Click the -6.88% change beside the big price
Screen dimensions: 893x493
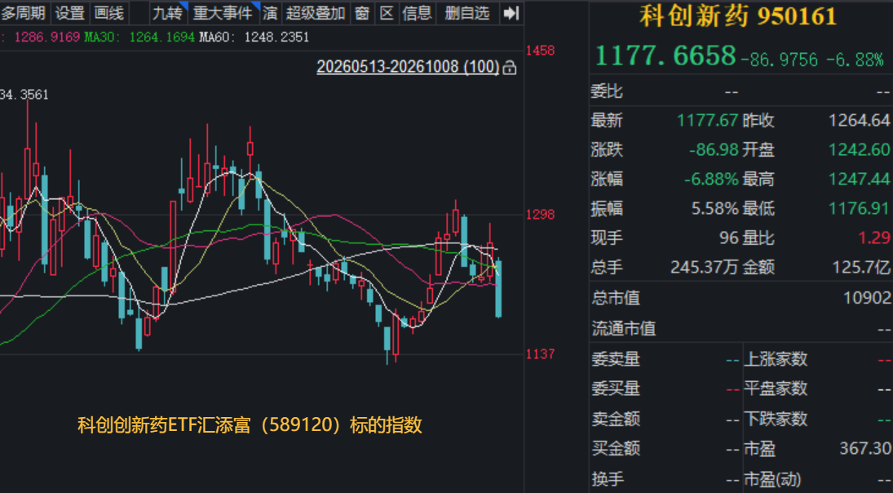855,59
